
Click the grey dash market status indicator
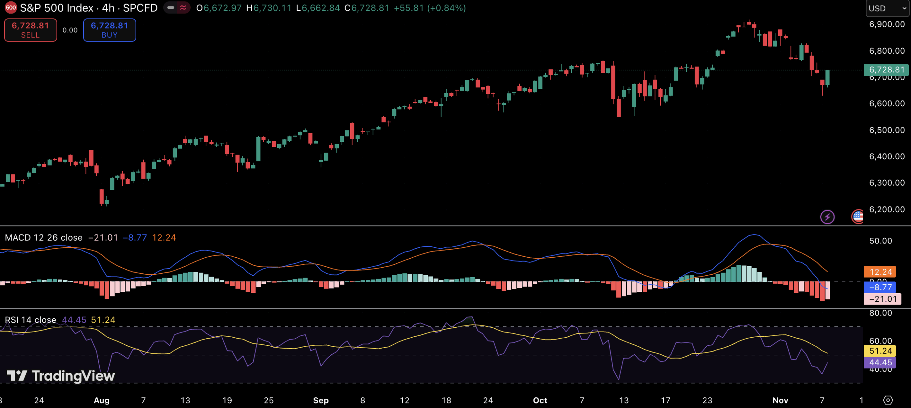tap(171, 7)
